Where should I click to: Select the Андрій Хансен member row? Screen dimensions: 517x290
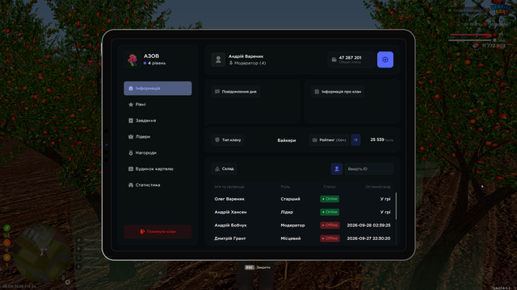click(x=302, y=212)
